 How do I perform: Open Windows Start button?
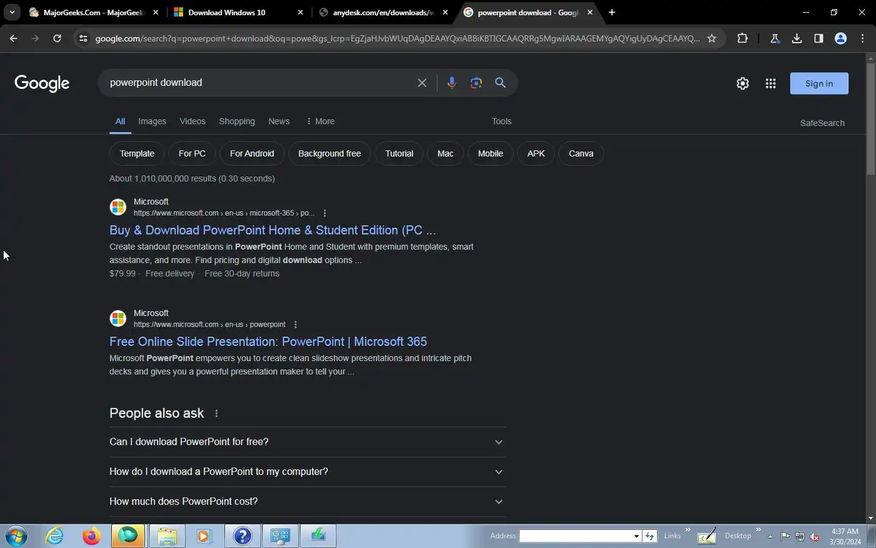click(x=16, y=536)
